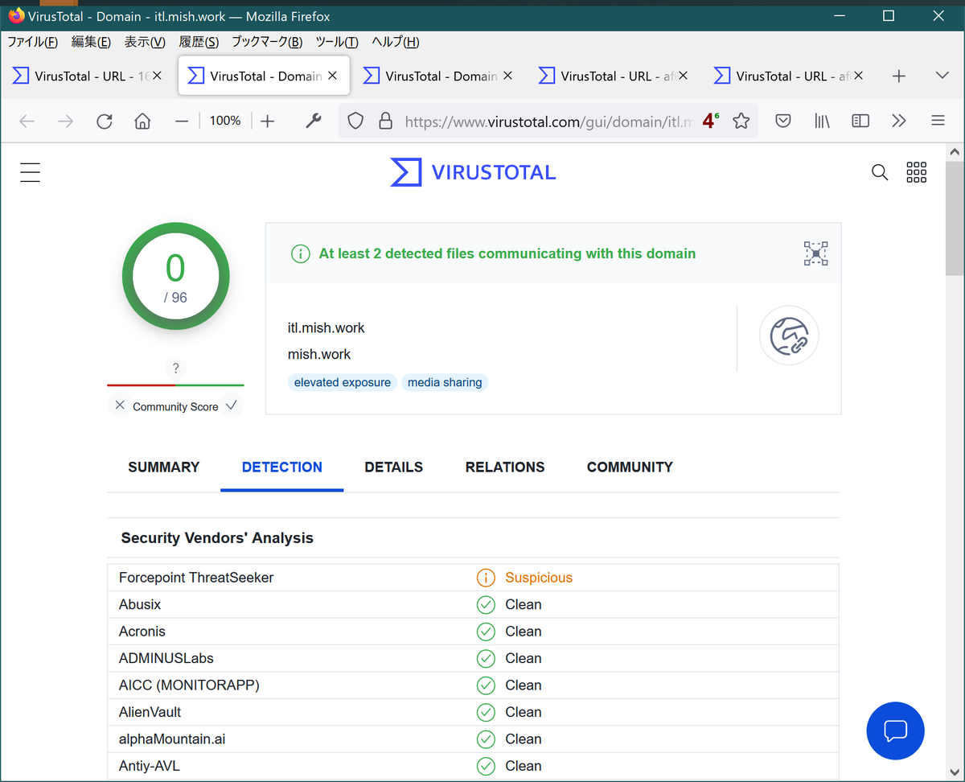Open the RELATIONS tab
The height and width of the screenshot is (782, 965).
click(505, 467)
